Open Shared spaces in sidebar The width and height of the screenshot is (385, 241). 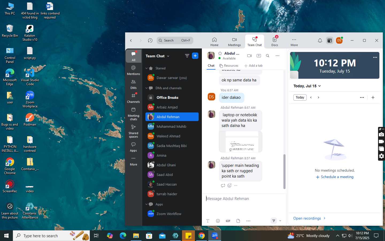133,131
